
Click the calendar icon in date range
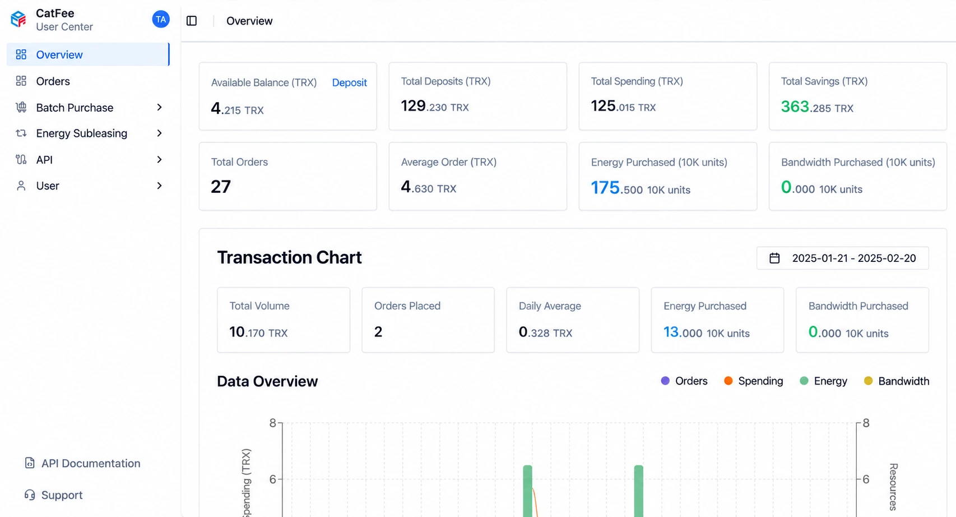click(774, 258)
